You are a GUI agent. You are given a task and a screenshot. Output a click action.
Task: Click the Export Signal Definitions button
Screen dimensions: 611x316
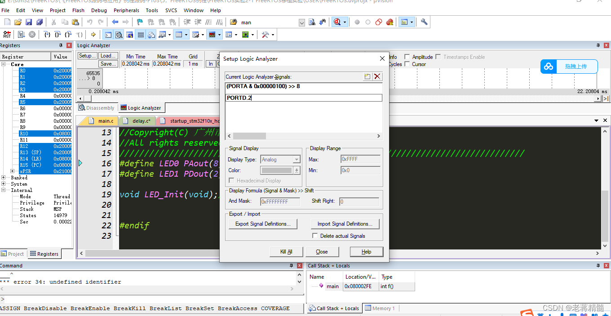click(x=263, y=224)
